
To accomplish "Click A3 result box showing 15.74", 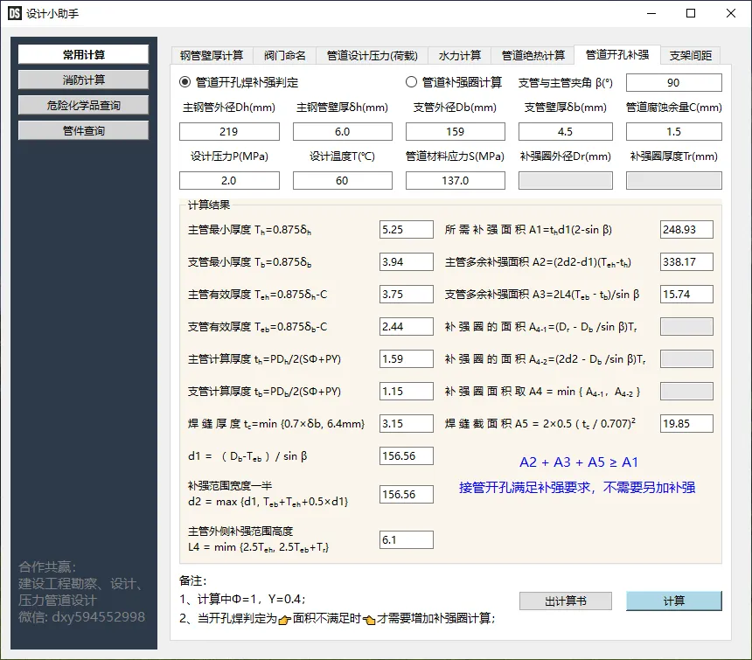I will tap(686, 295).
